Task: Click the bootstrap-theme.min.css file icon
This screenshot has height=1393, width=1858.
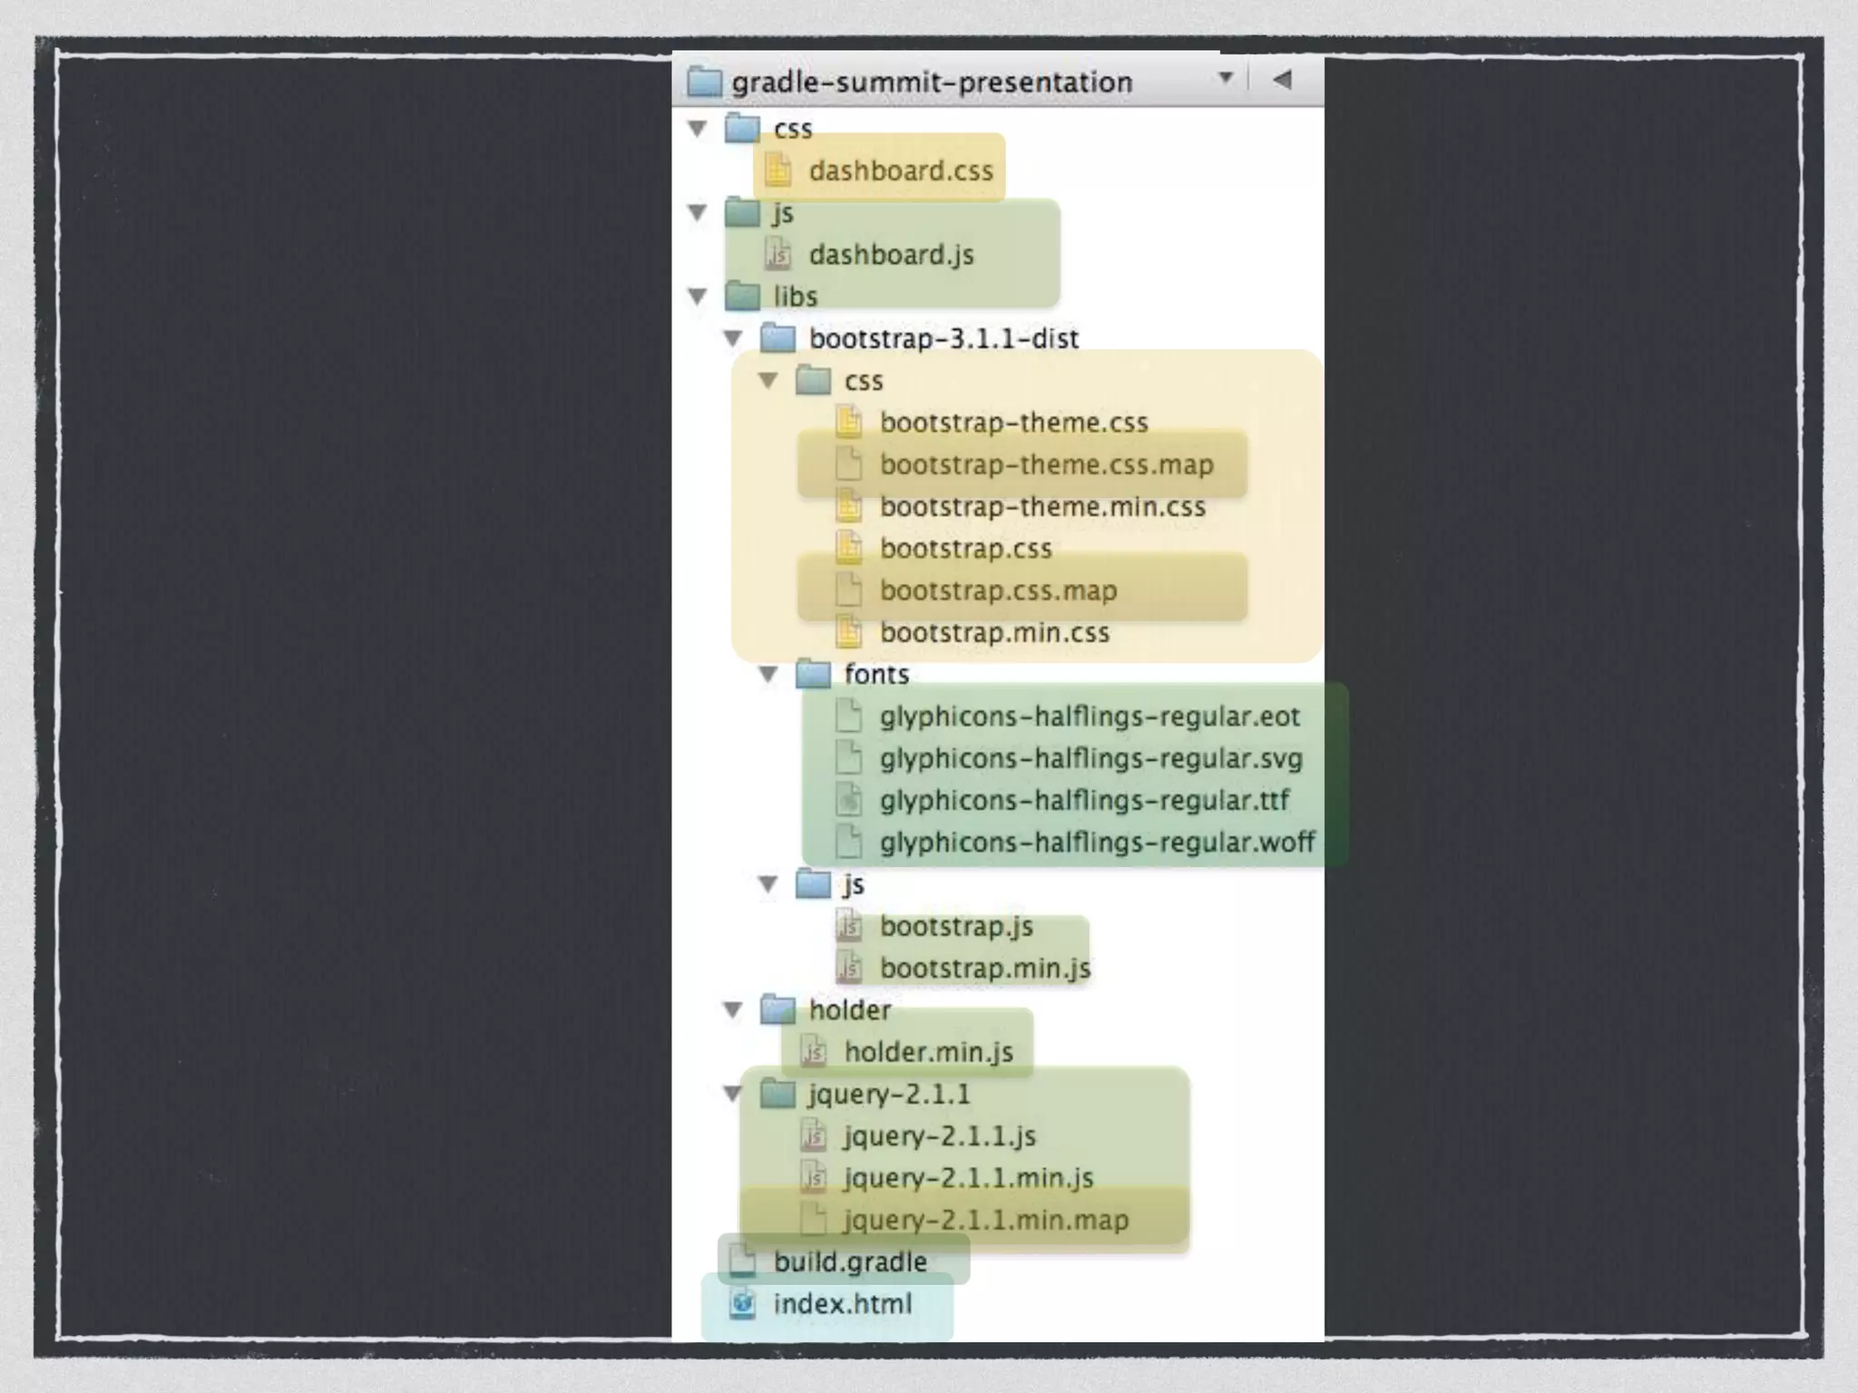Action: (x=848, y=505)
